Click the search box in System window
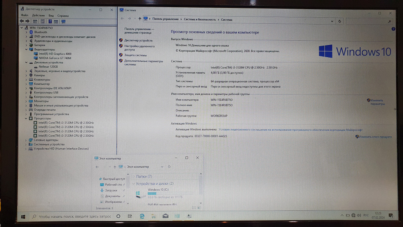 coord(369,22)
